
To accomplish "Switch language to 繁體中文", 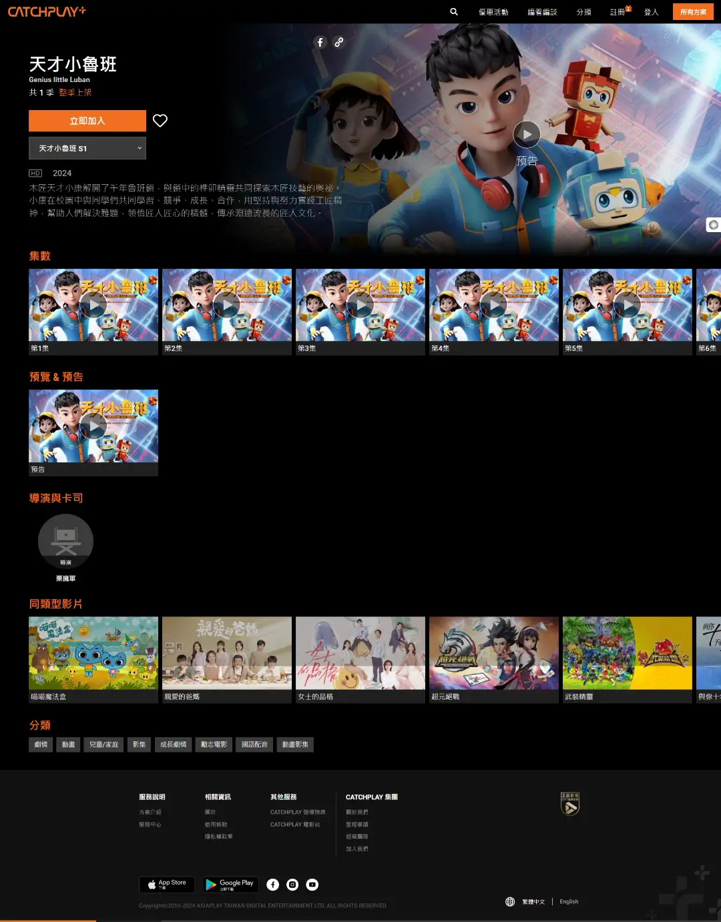I will pyautogui.click(x=533, y=902).
